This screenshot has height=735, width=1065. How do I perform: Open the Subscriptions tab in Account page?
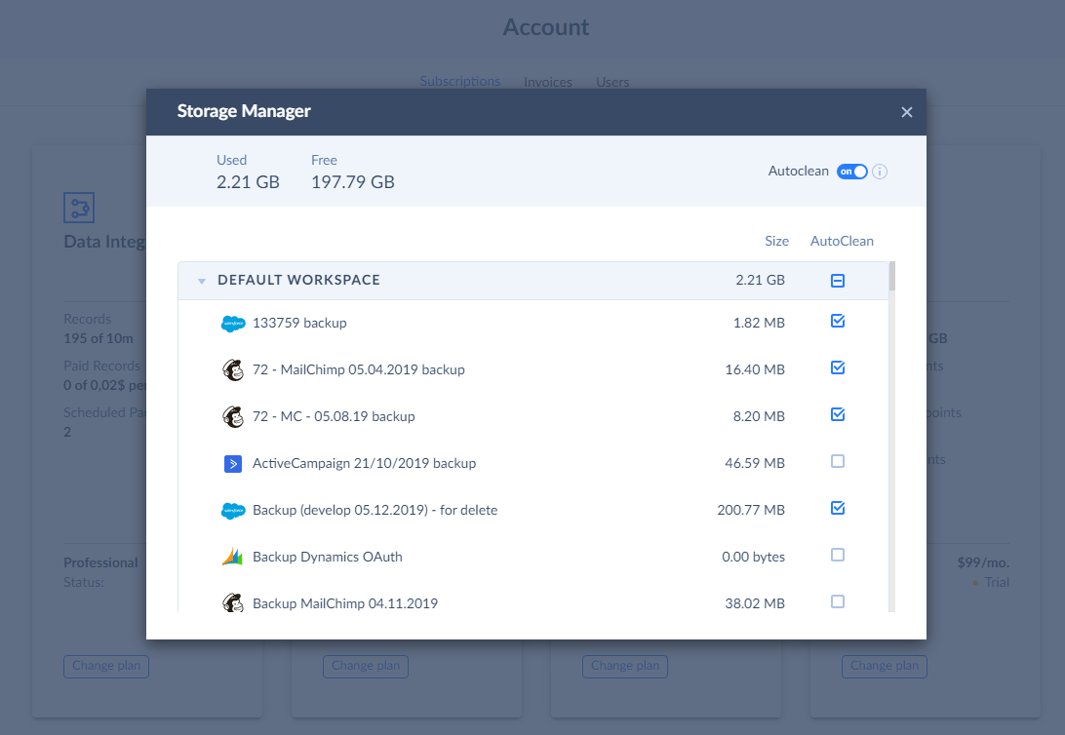point(459,82)
